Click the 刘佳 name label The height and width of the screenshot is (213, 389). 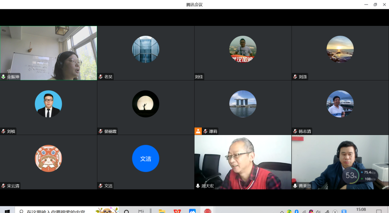(199, 77)
